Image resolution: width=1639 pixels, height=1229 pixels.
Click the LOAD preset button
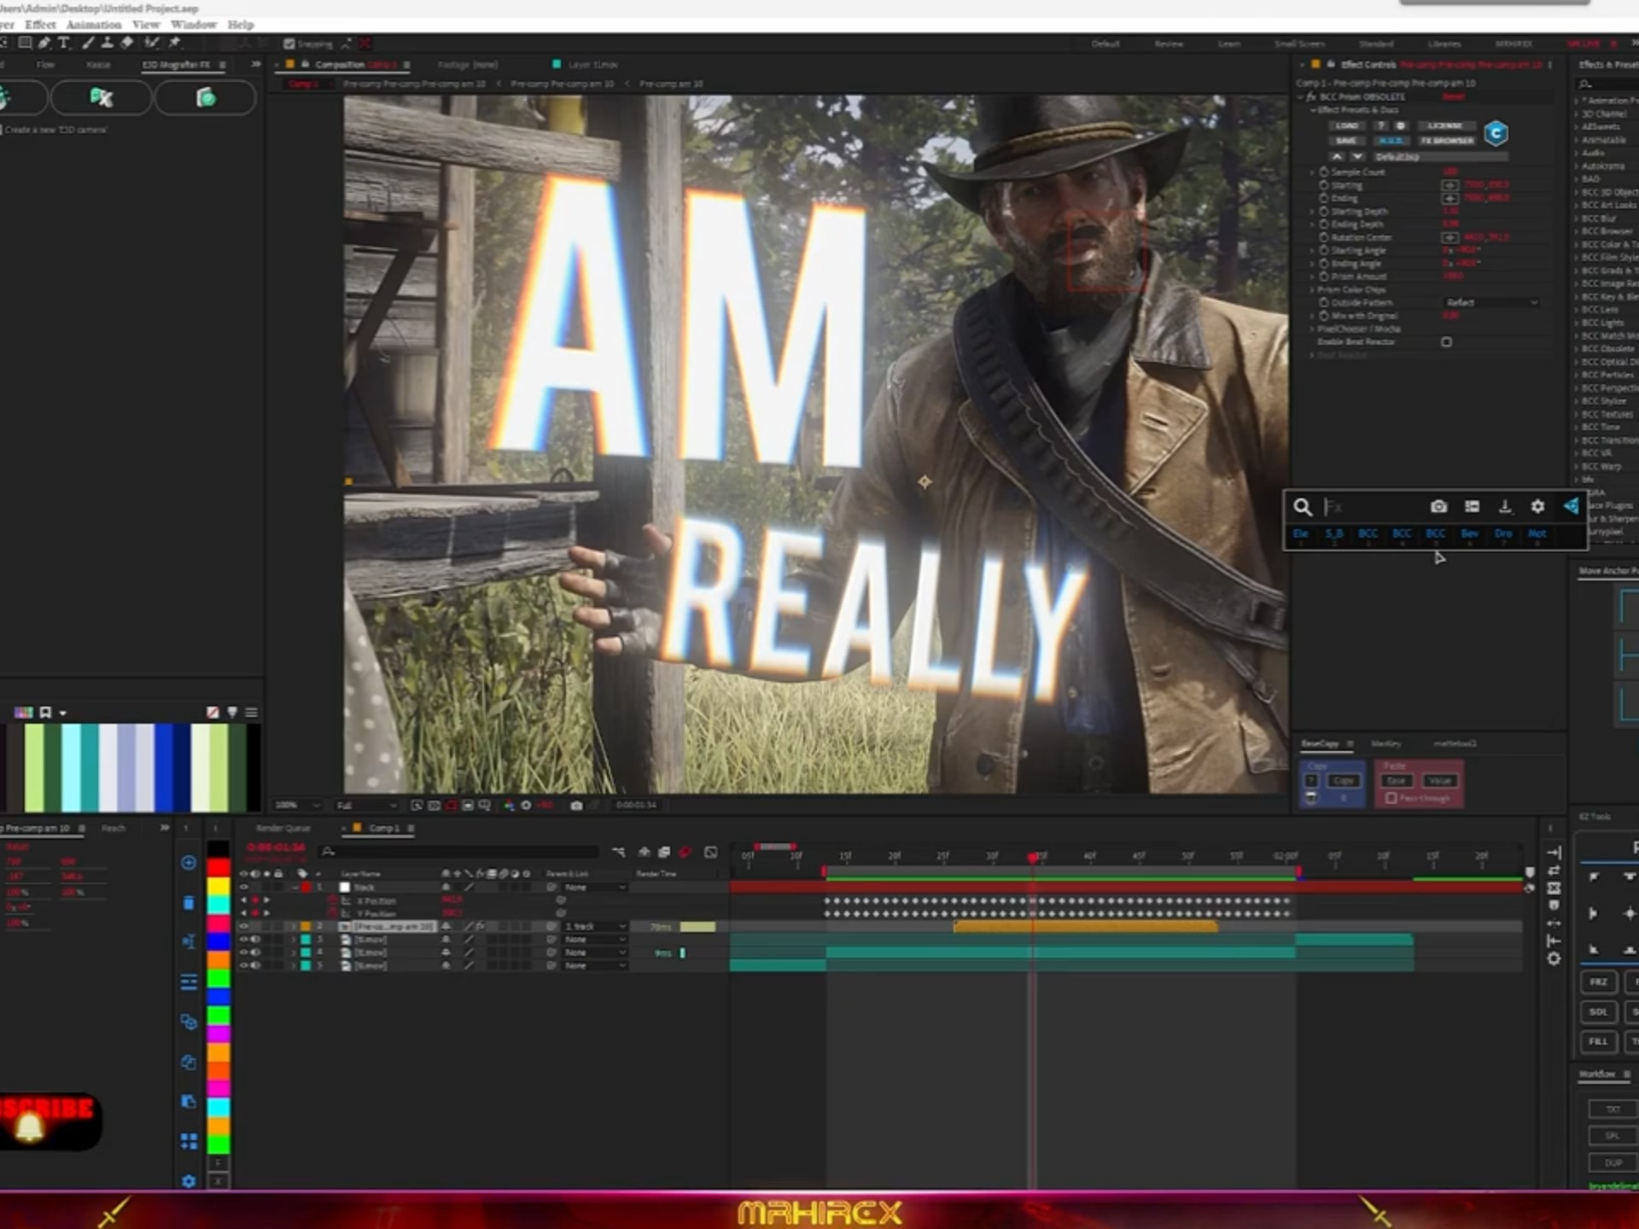[x=1347, y=125]
